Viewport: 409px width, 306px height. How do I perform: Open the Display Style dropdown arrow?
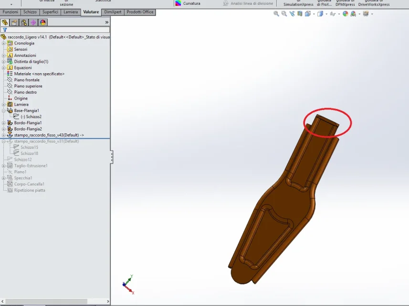pyautogui.click(x=326, y=14)
